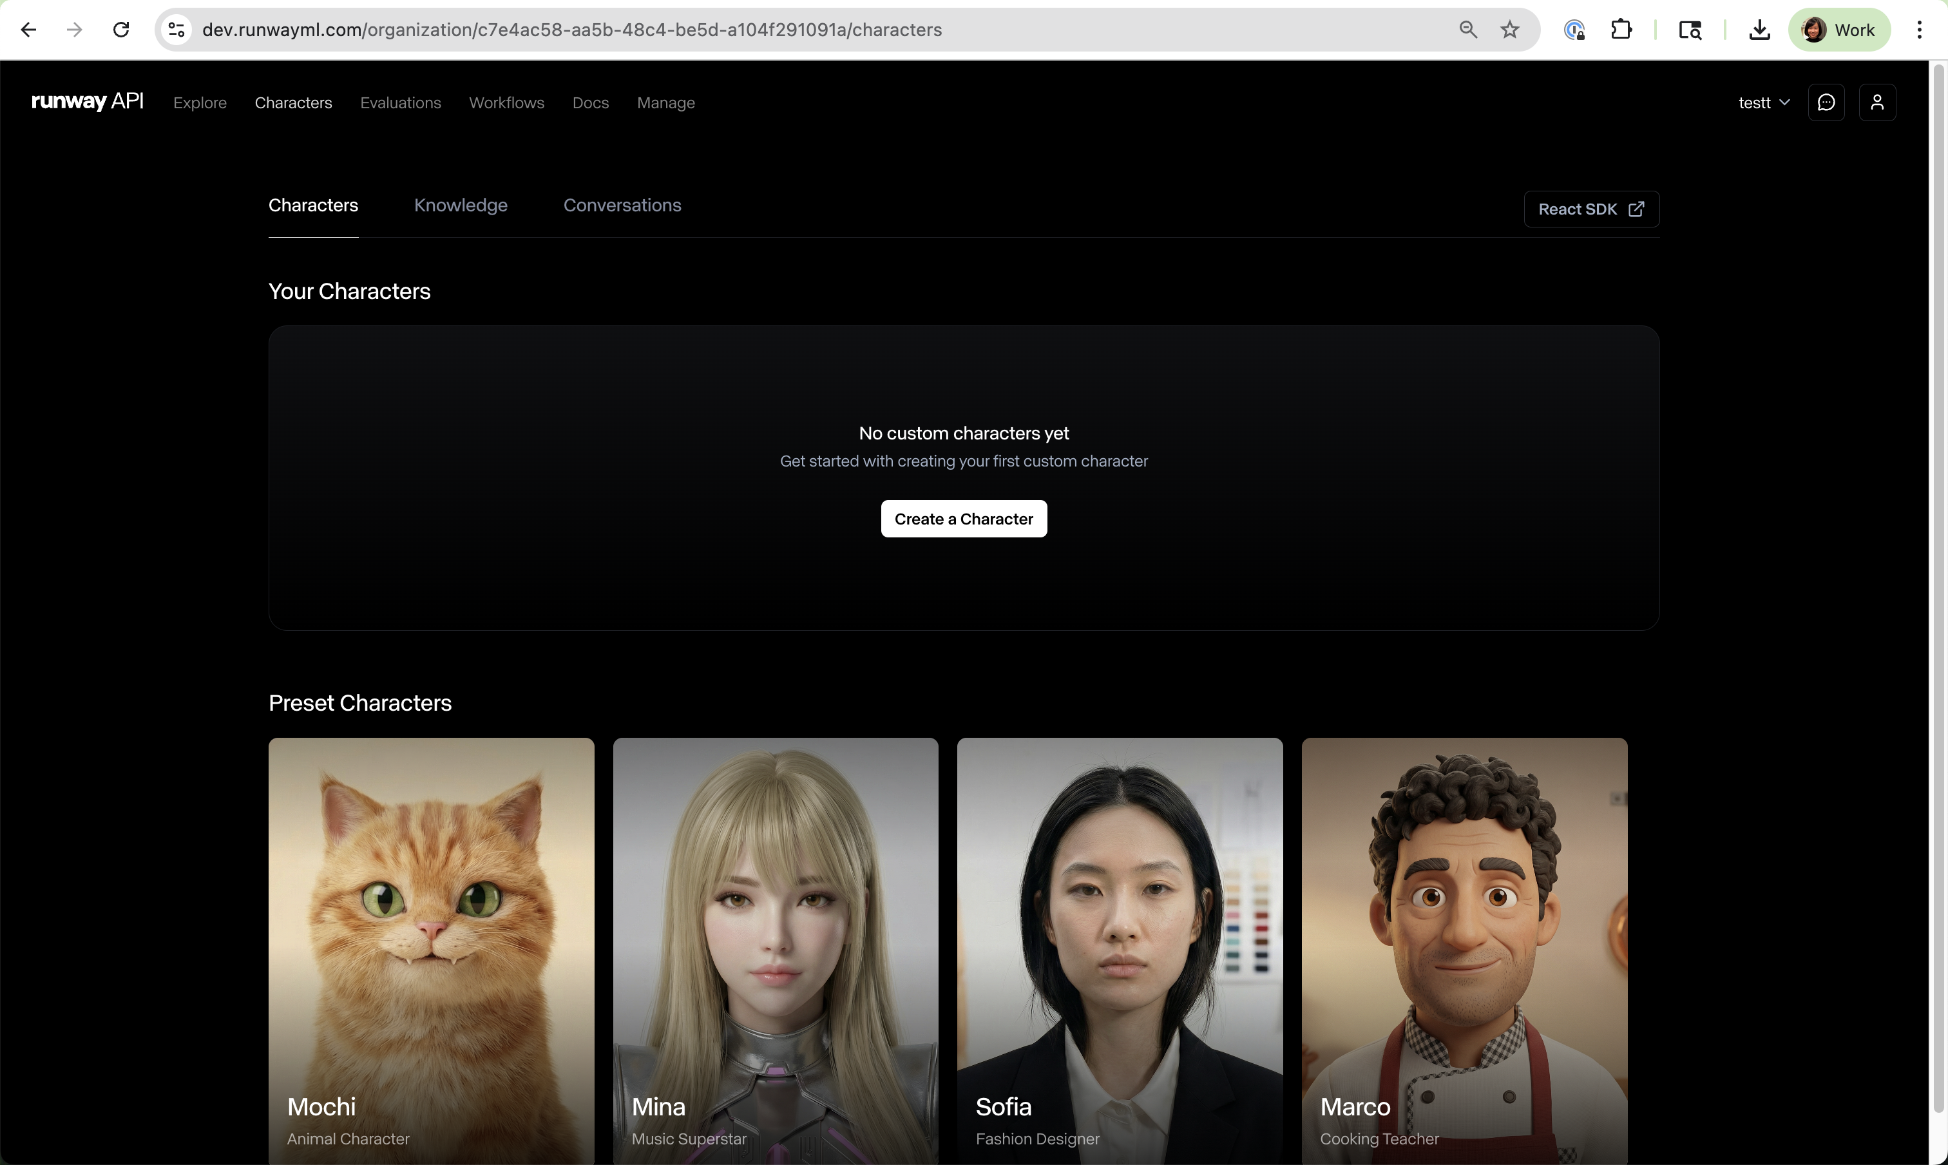Open Downloads from the browser toolbar
The width and height of the screenshot is (1948, 1165).
click(x=1759, y=29)
